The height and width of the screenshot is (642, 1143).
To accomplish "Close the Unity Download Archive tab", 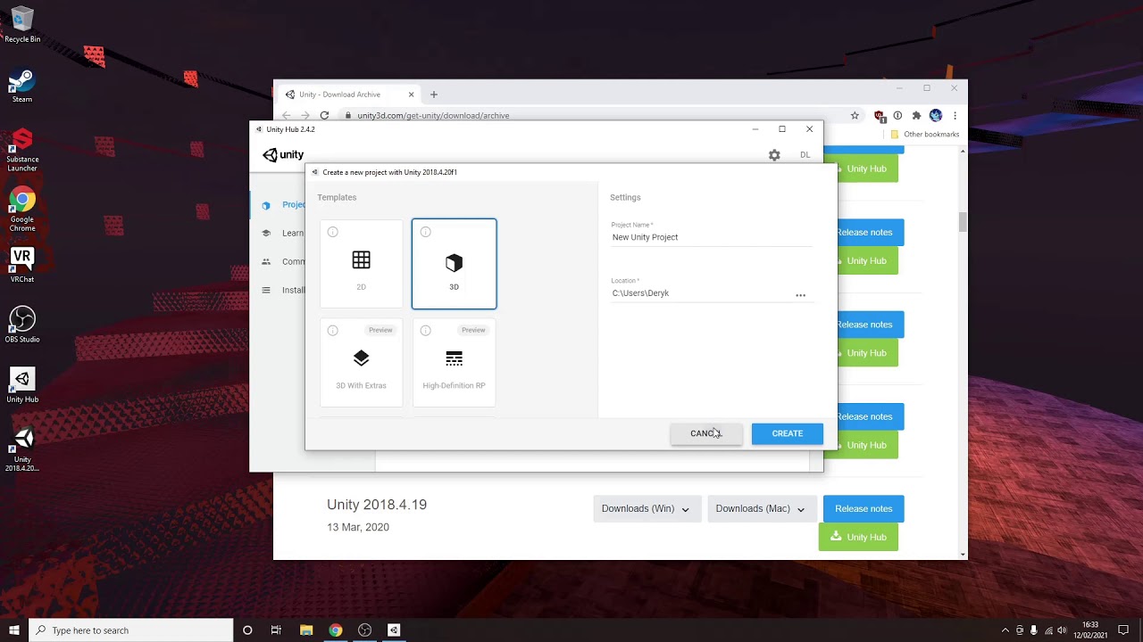I will (411, 95).
